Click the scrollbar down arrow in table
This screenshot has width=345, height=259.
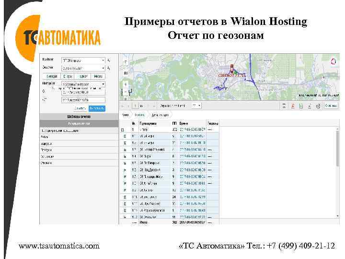pyautogui.click(x=337, y=216)
